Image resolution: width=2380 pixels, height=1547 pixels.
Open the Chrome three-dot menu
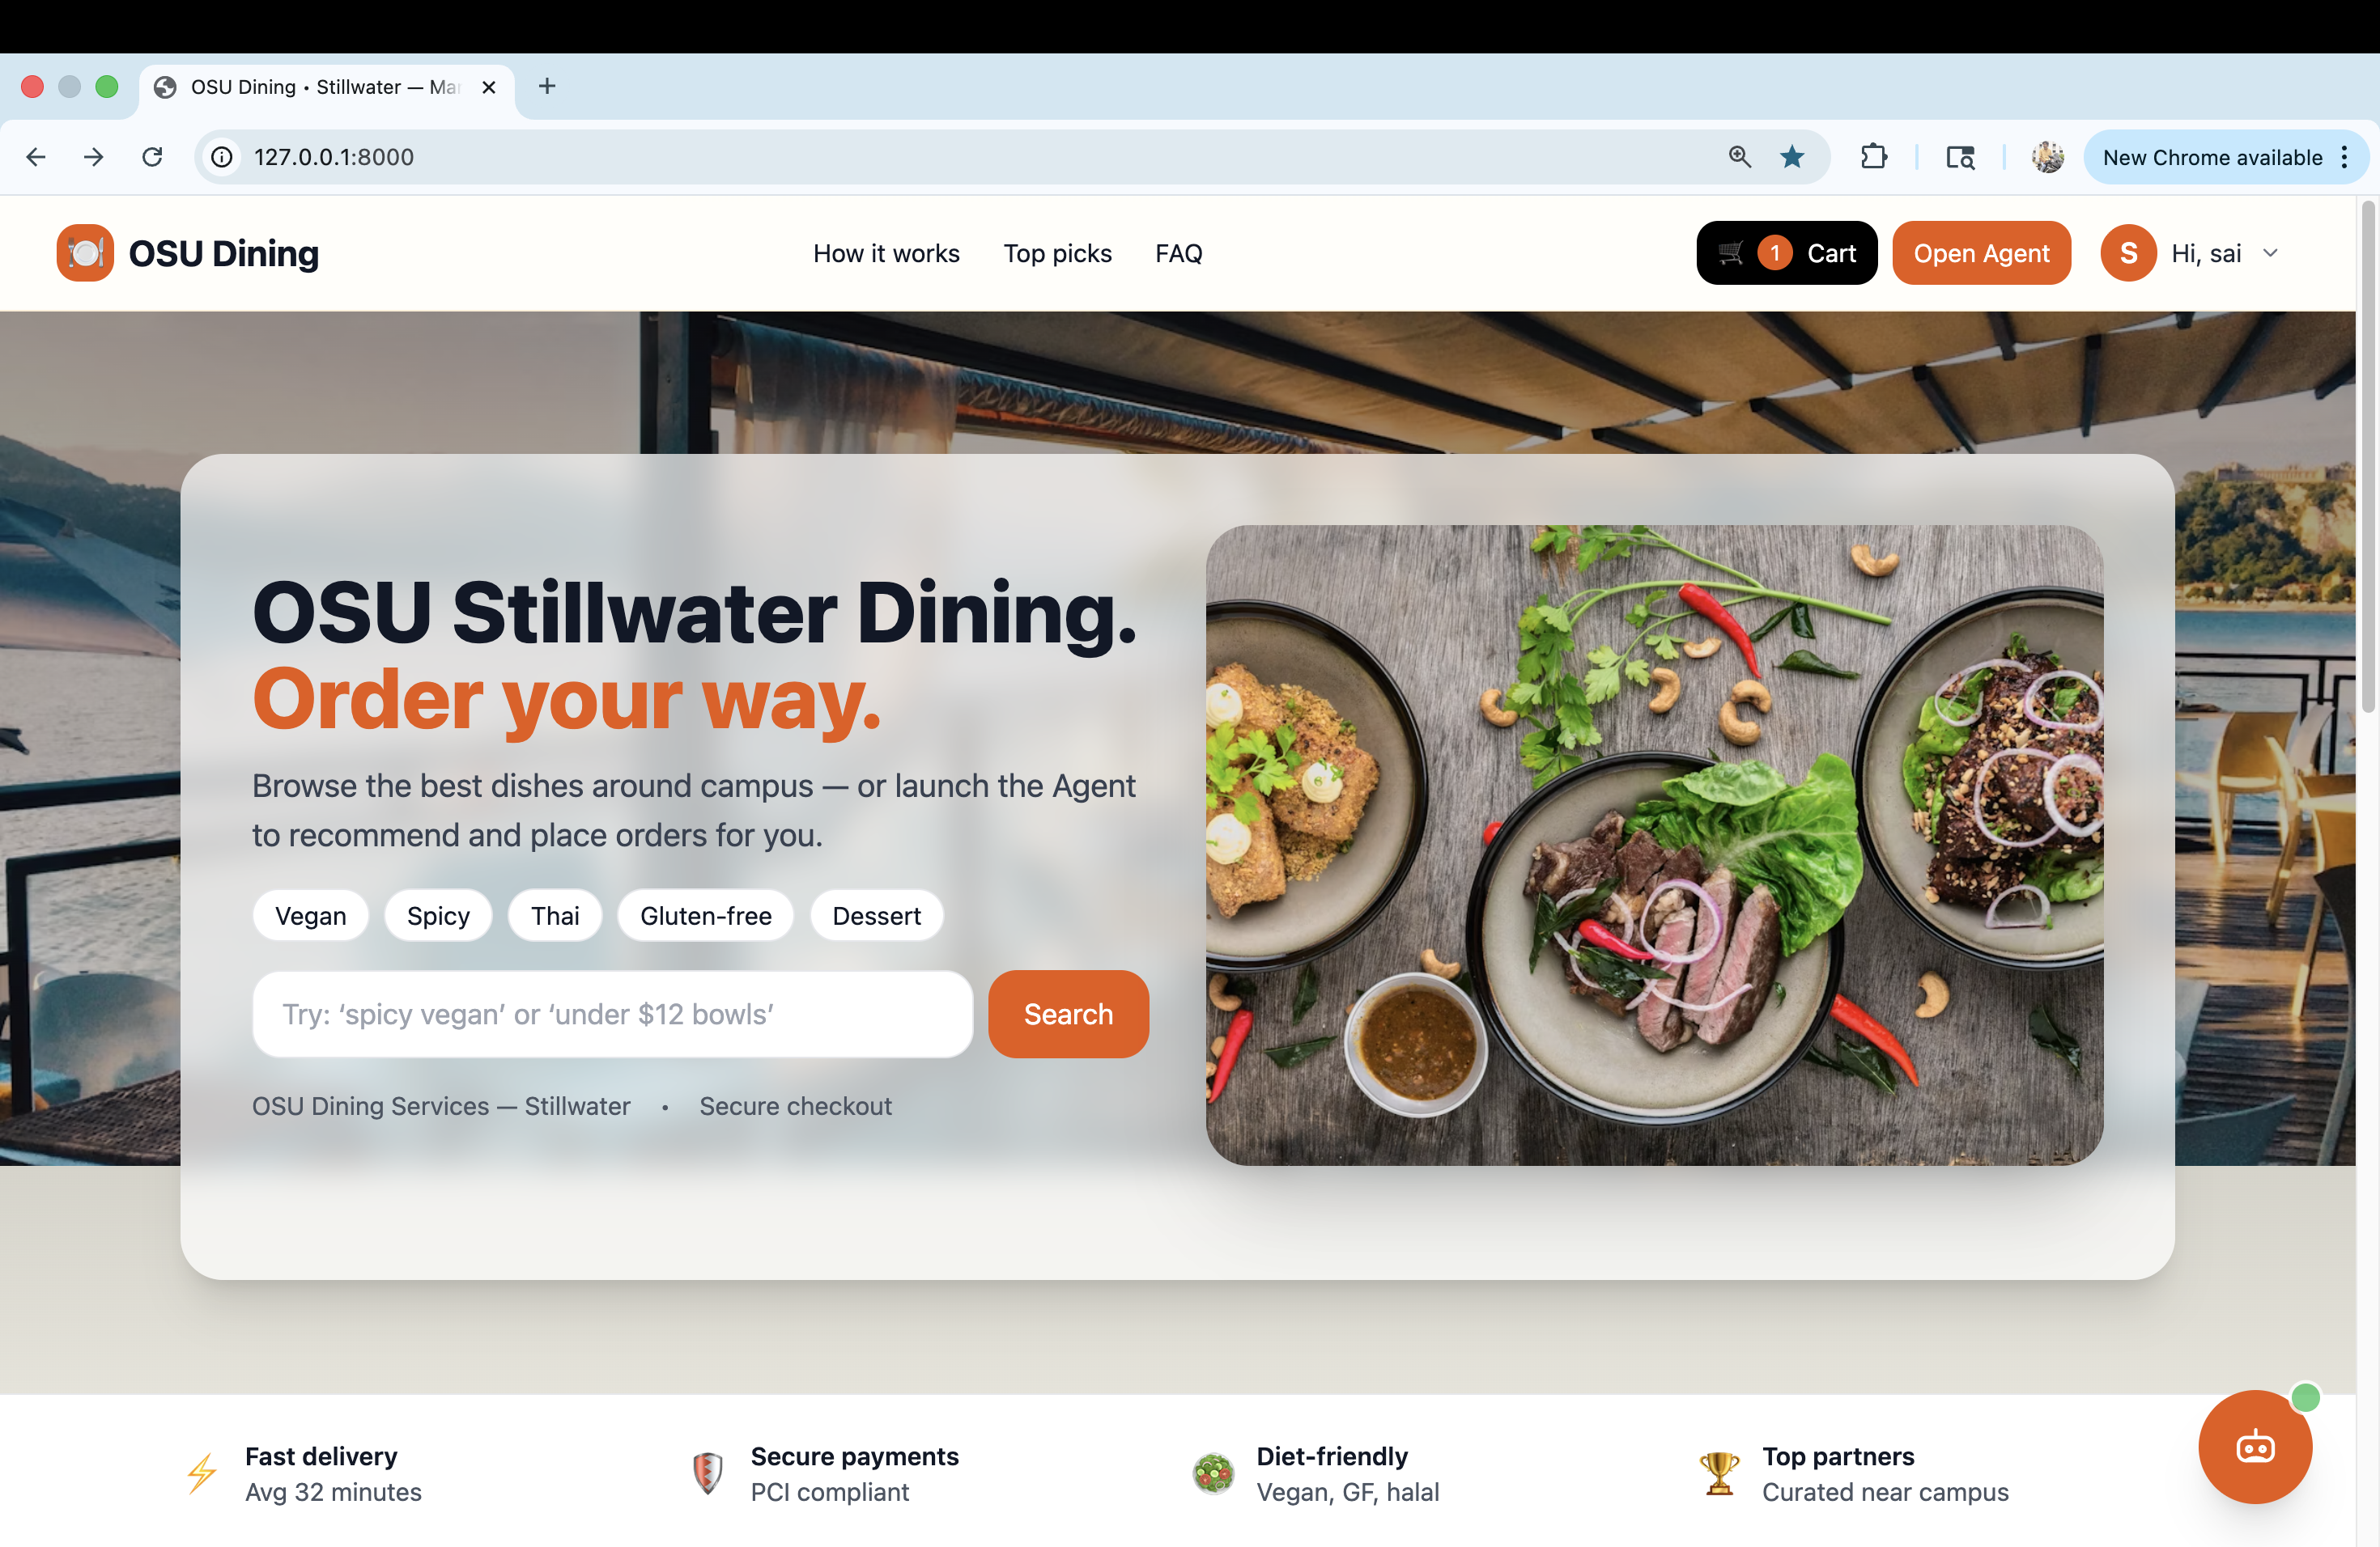(x=2345, y=157)
